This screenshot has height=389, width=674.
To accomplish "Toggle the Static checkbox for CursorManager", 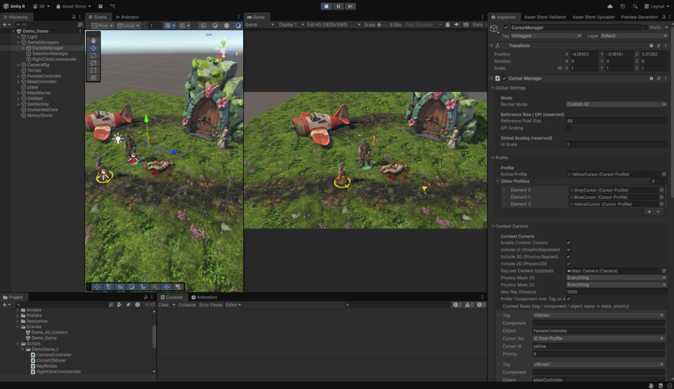I will (x=645, y=28).
